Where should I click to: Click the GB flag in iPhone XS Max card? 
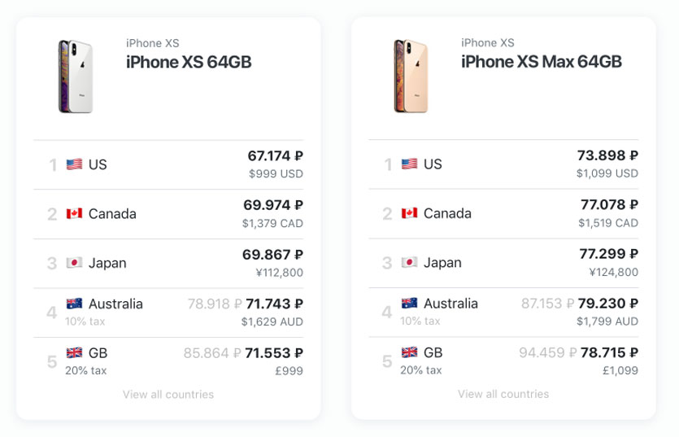410,353
